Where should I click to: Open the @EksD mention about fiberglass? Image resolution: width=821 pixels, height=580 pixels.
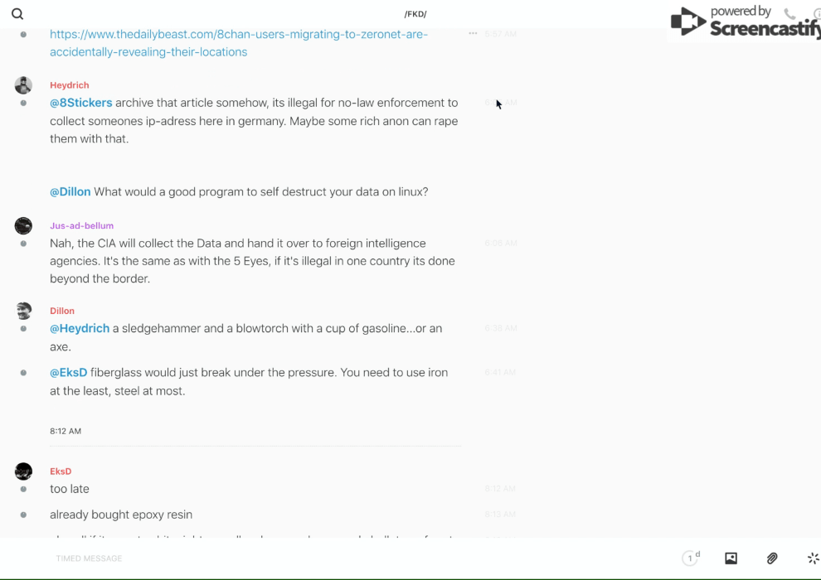pos(68,372)
